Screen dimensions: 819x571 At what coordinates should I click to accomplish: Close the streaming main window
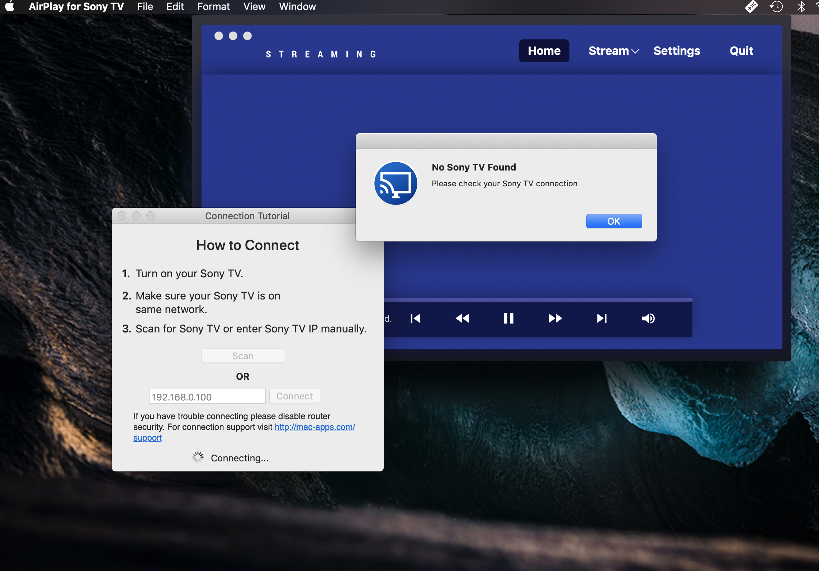[x=219, y=36]
